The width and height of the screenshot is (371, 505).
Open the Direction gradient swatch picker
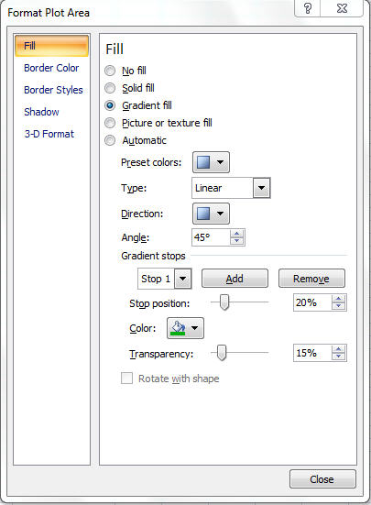(211, 214)
